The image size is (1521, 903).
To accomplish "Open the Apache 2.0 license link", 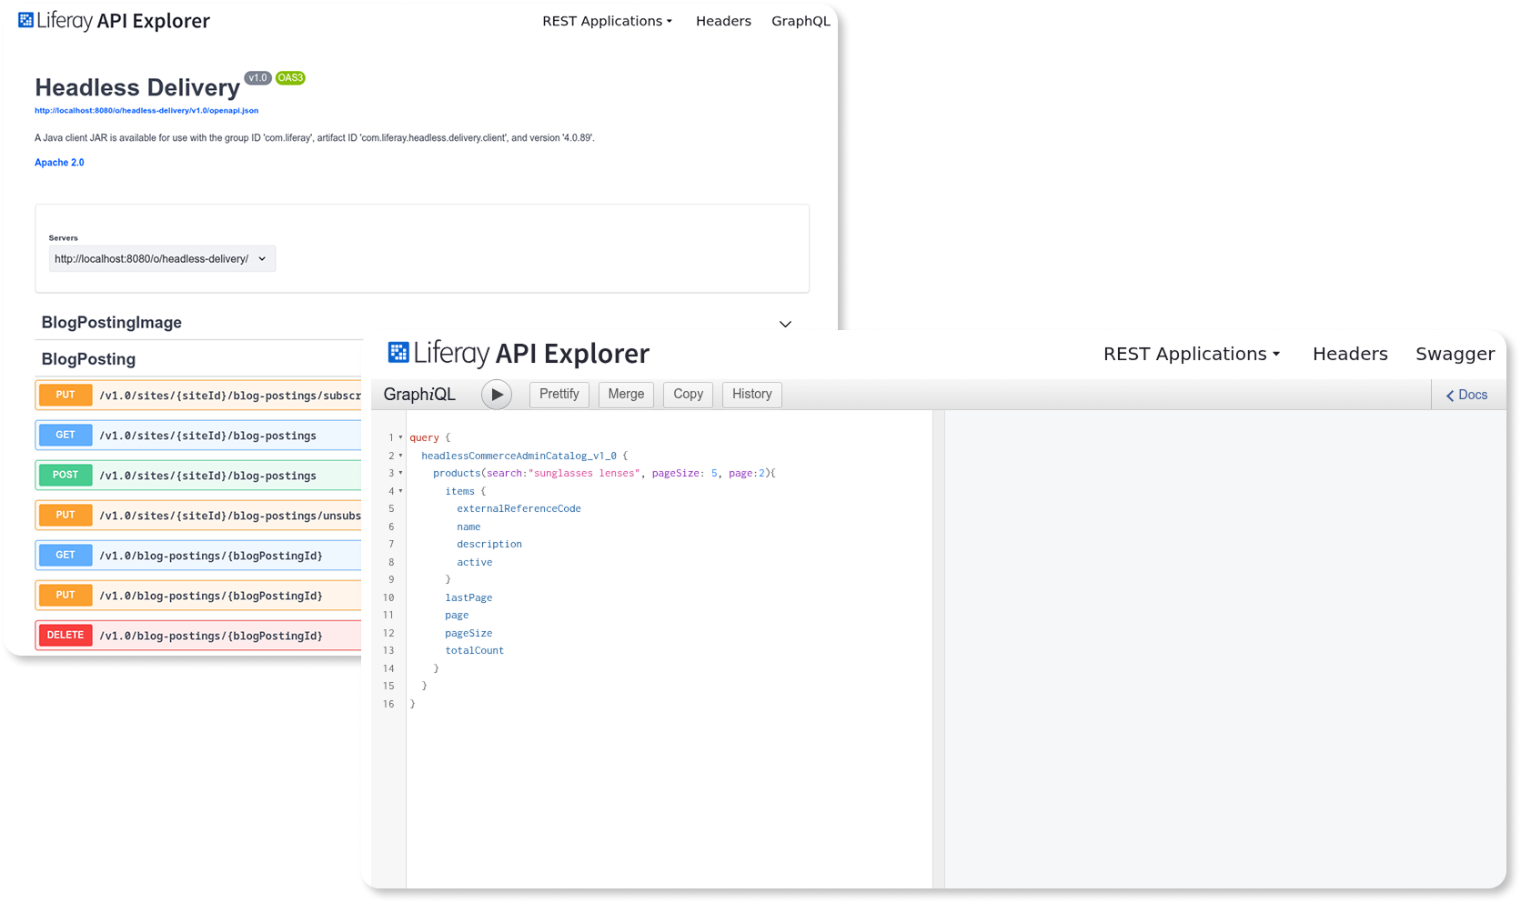I will 59,163.
